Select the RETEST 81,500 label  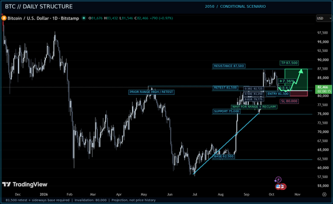pos(225,88)
